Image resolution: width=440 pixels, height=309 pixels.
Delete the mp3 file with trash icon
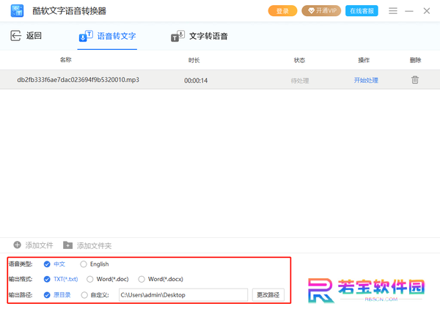[415, 80]
